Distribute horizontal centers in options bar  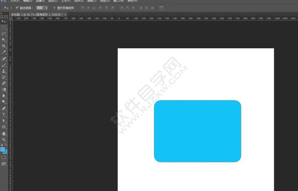[146, 8]
